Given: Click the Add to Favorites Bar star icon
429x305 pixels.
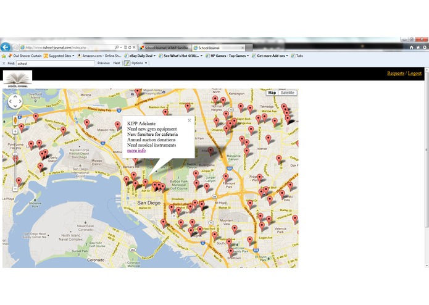Looking at the screenshot, I should (4, 56).
